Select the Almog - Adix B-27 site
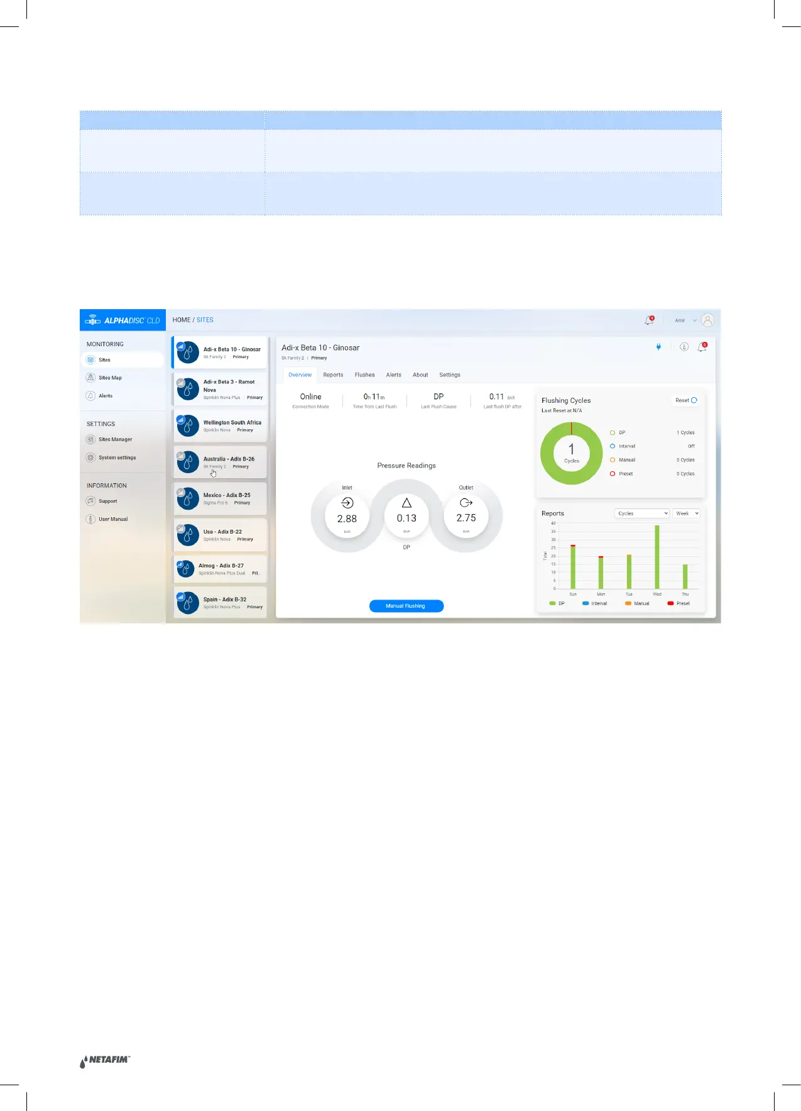The image size is (801, 1111). click(x=219, y=569)
